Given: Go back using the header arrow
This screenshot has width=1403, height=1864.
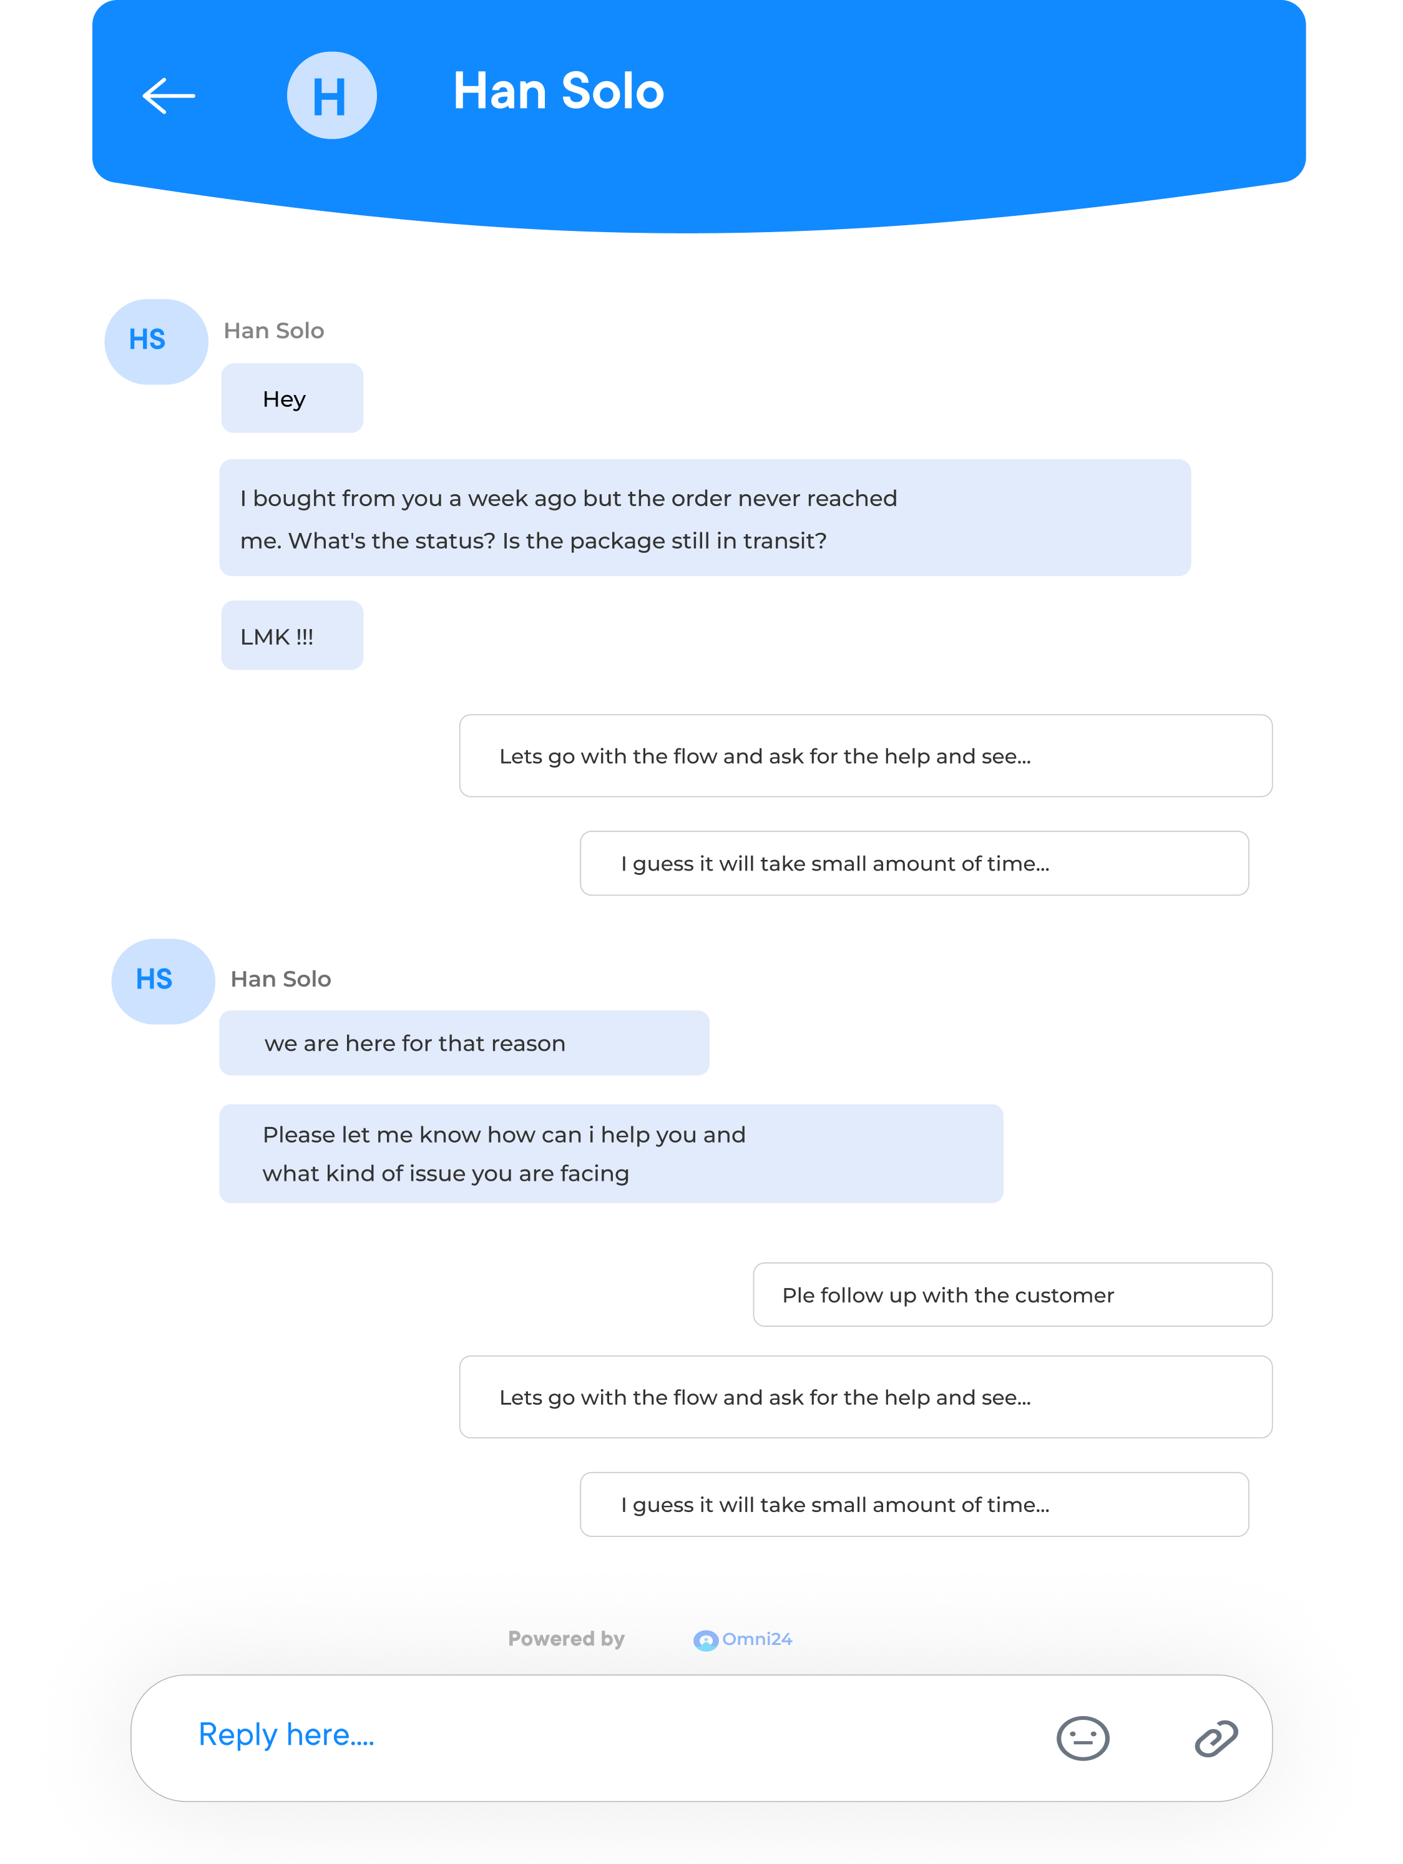Looking at the screenshot, I should pos(169,95).
